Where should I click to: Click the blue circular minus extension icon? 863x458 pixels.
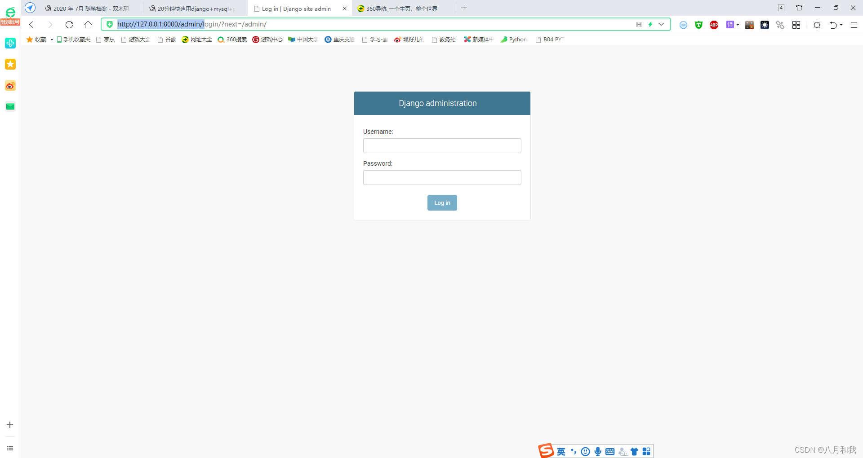683,25
